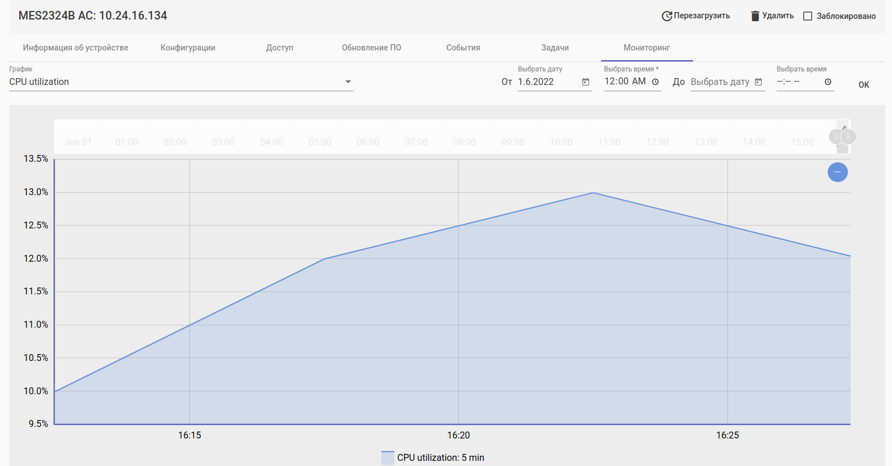Open clock picker for start time 12:00 AM
The width and height of the screenshot is (892, 466).
[655, 81]
